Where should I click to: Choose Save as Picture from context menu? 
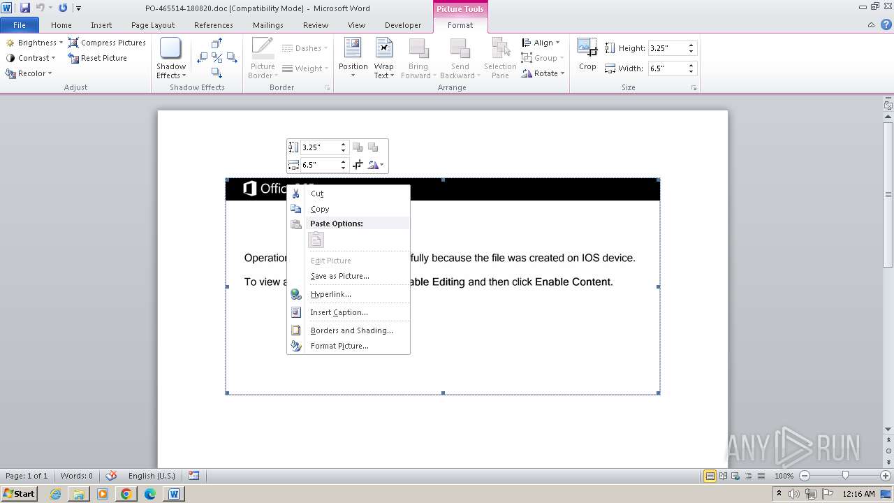click(x=349, y=276)
